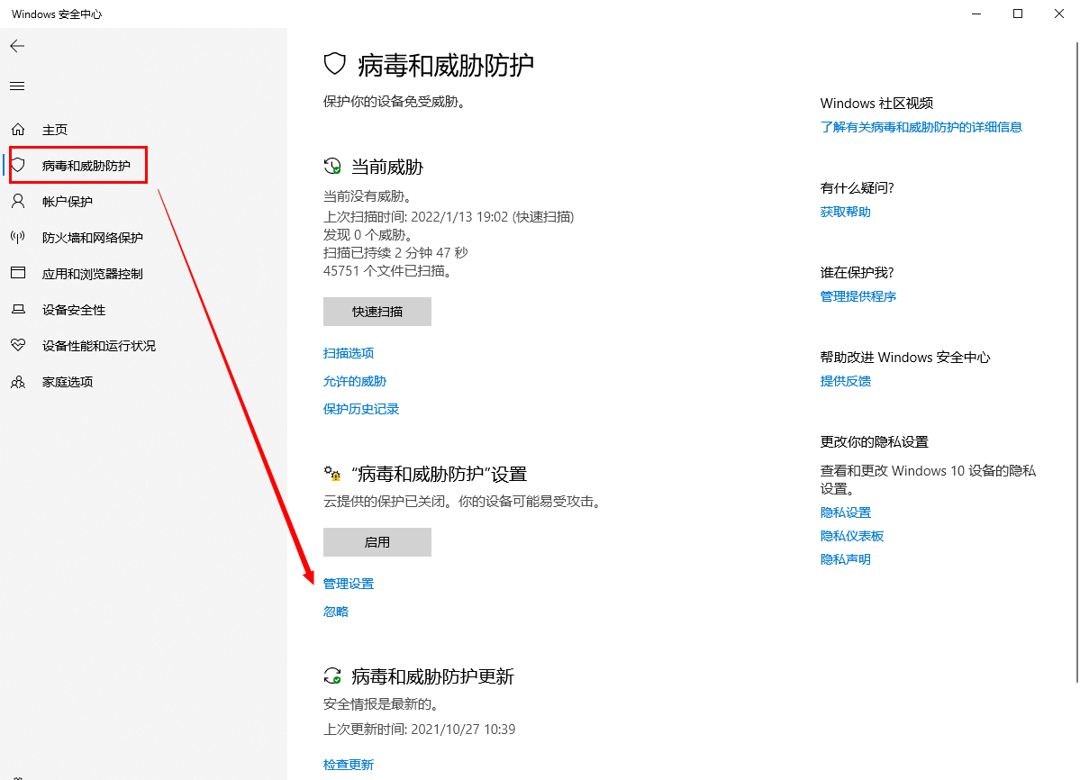Viewport: 1080px width, 780px height.
Task: Open 了解有关病毒和威胁防护的详细信息 link
Action: pyautogui.click(x=921, y=127)
